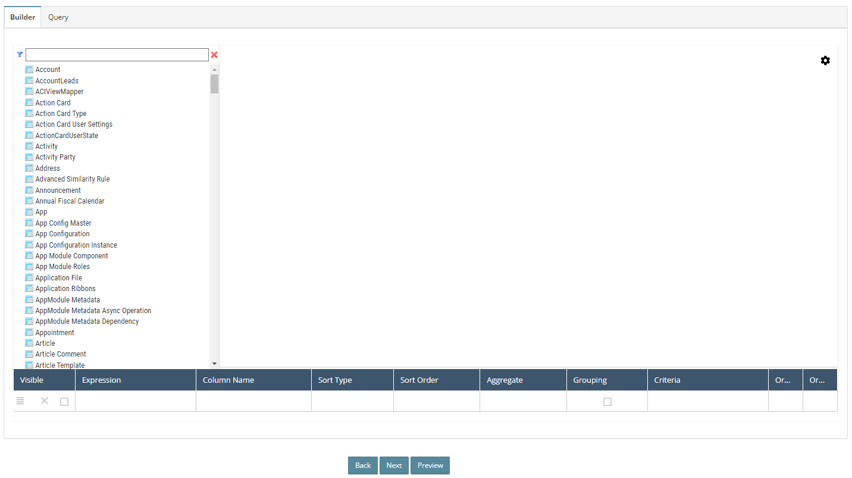The width and height of the screenshot is (852, 478).
Task: Click the Aggregate column header
Action: pyautogui.click(x=524, y=380)
